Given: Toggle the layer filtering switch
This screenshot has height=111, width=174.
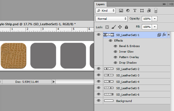Looking at the screenshot, I should point(156,10).
